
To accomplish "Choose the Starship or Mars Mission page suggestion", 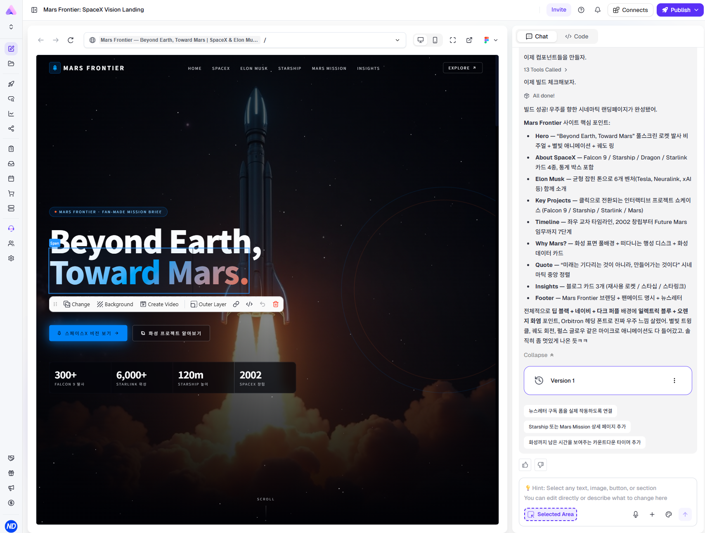I will pyautogui.click(x=577, y=427).
